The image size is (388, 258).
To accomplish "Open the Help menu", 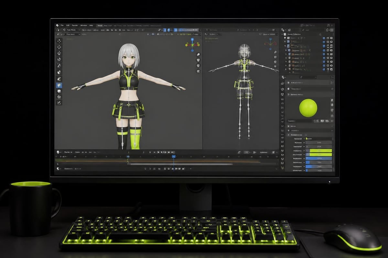I will [x=91, y=25].
